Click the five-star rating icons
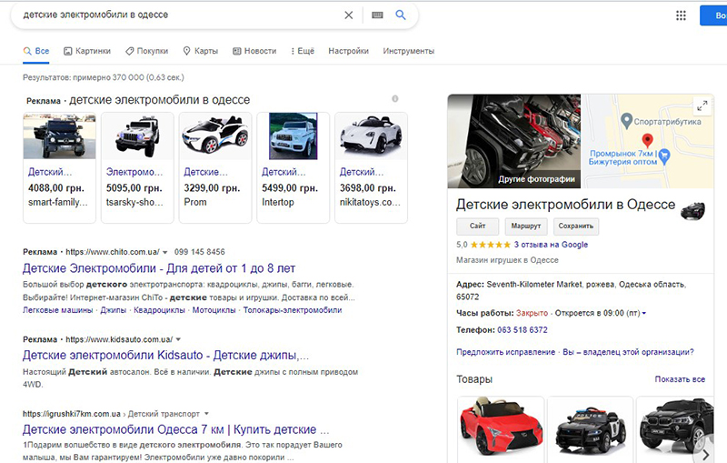 pos(491,245)
